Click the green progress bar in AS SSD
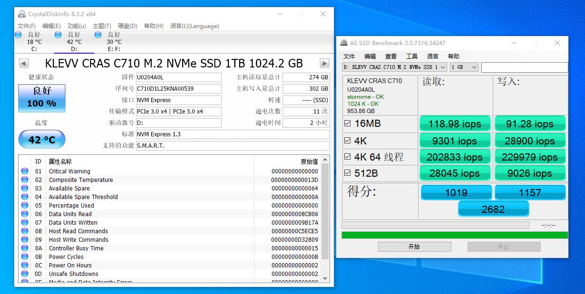 pos(453,235)
